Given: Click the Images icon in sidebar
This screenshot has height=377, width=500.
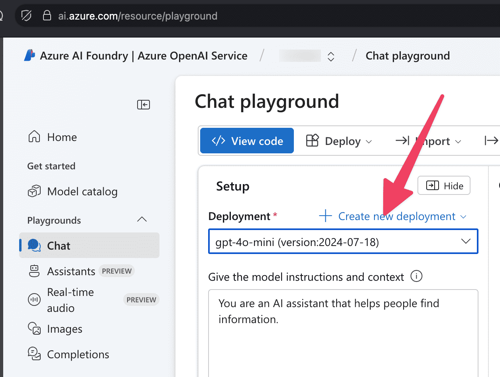Looking at the screenshot, I should point(34,329).
